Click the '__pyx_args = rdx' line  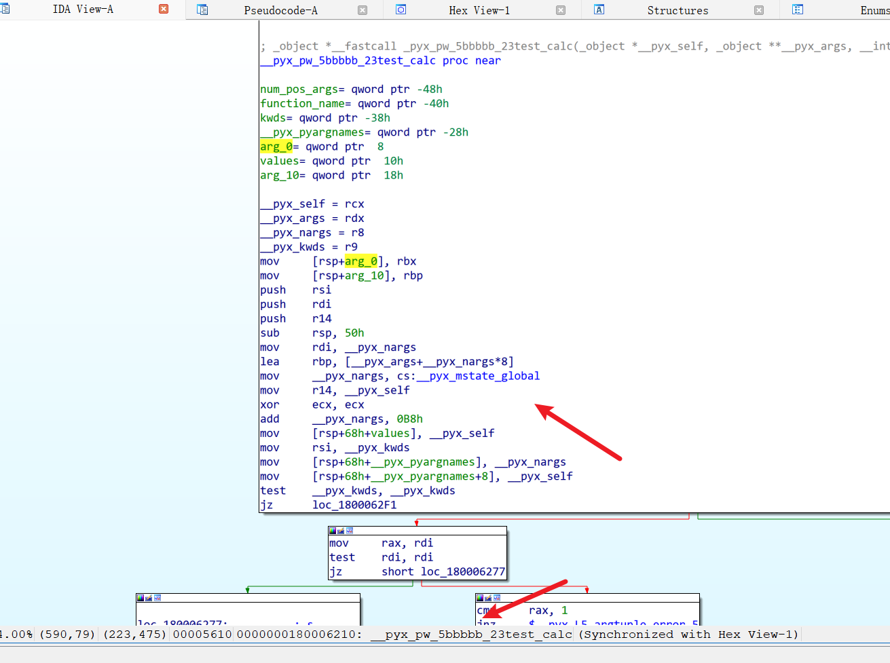pos(312,218)
